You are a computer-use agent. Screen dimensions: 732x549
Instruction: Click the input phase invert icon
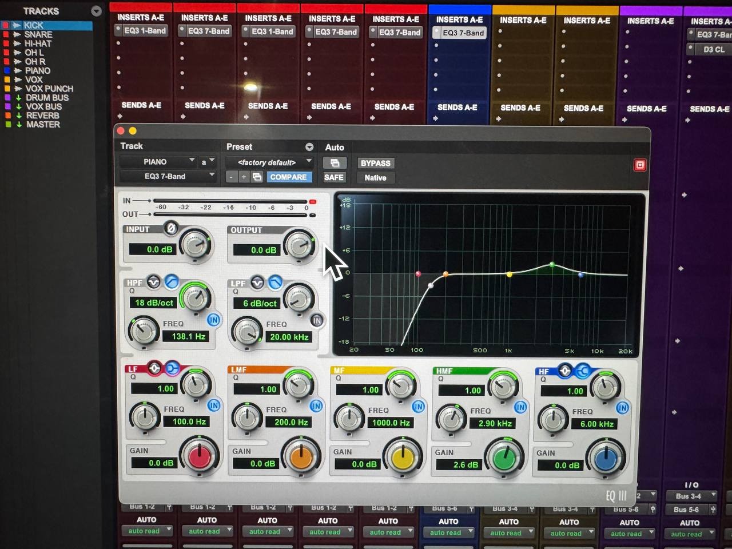[x=170, y=229]
